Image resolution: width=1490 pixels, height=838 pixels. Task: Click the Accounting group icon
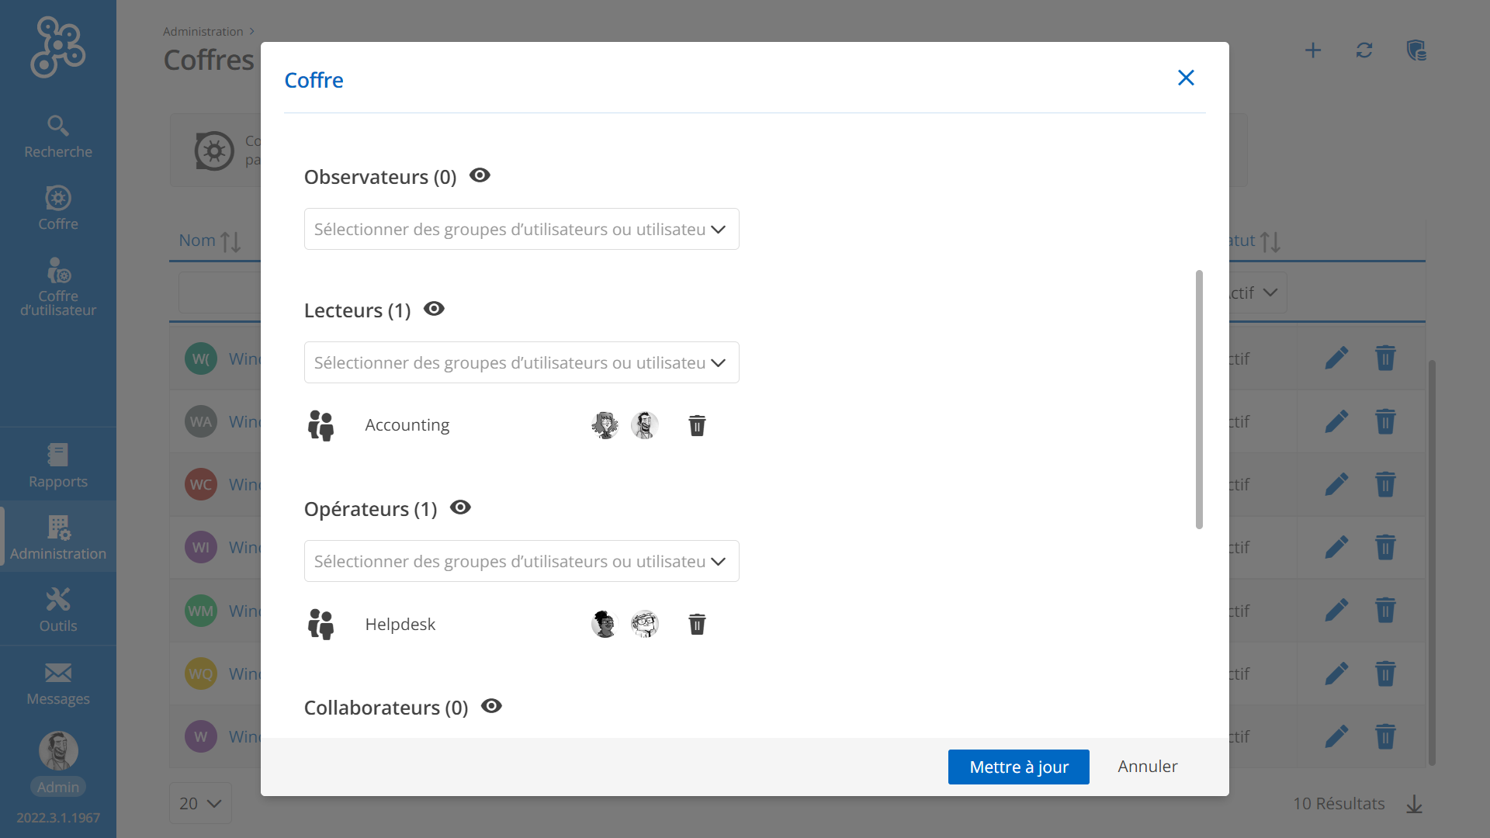coord(321,425)
